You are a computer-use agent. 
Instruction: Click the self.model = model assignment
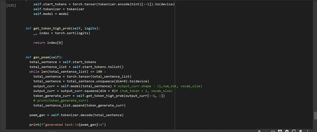coord(51,14)
